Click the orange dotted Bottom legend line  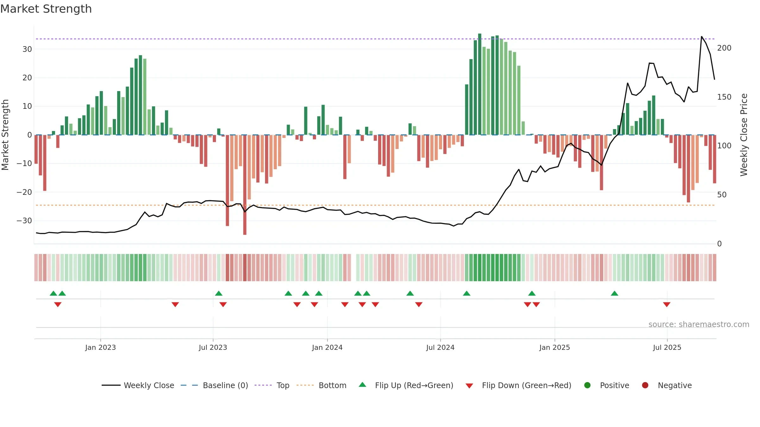click(x=305, y=385)
